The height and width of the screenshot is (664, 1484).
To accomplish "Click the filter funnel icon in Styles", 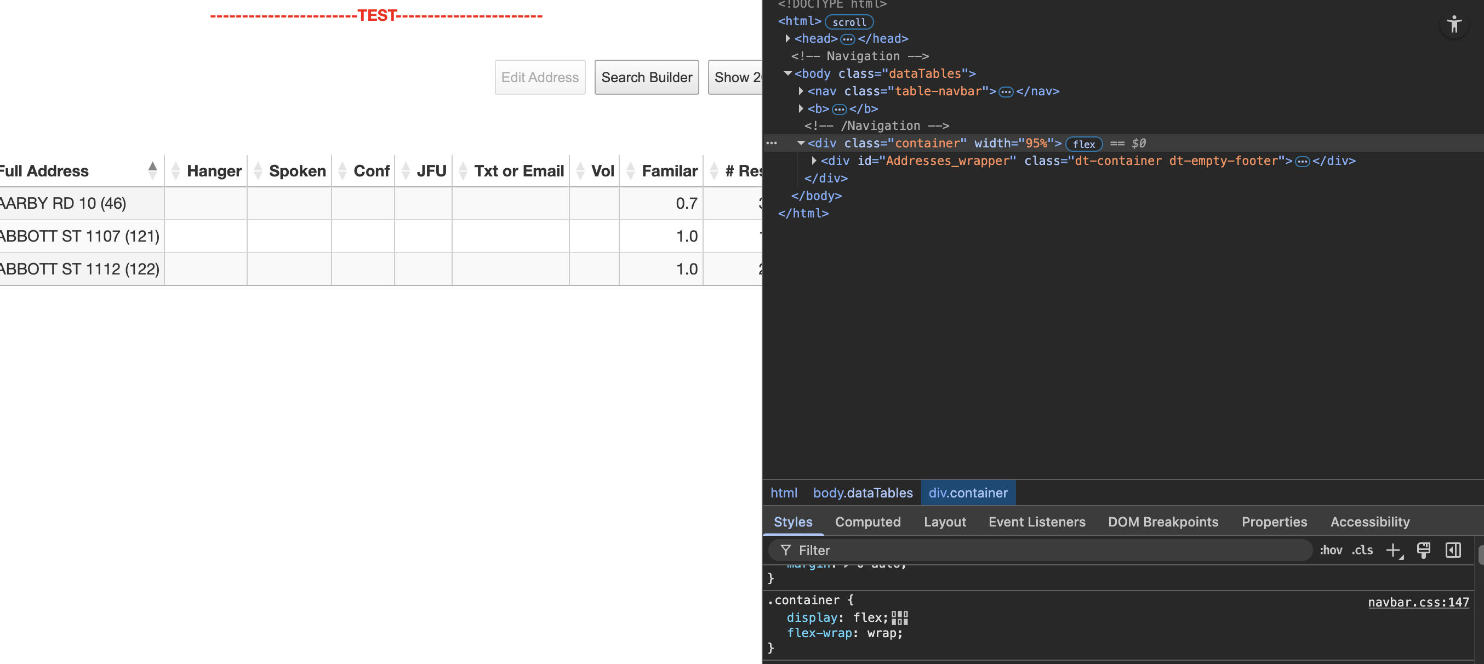I will [785, 550].
